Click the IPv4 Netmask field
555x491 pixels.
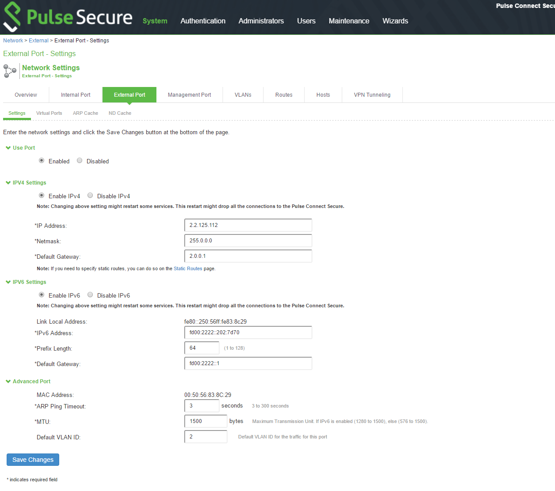248,241
